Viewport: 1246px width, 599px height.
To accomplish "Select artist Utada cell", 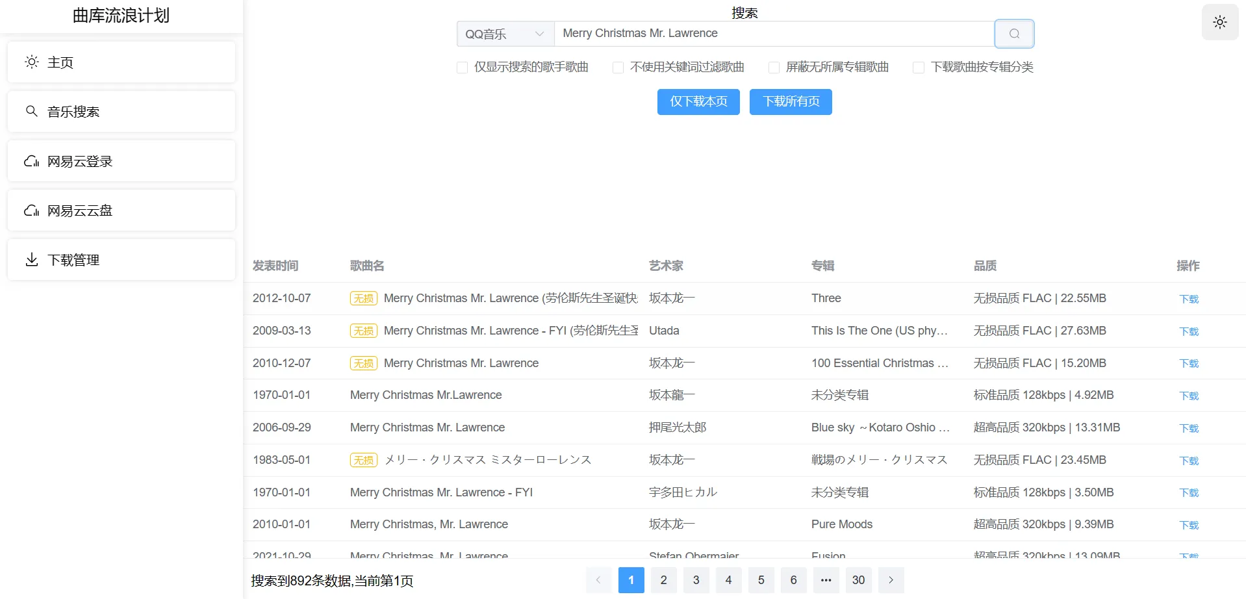I will coord(664,331).
